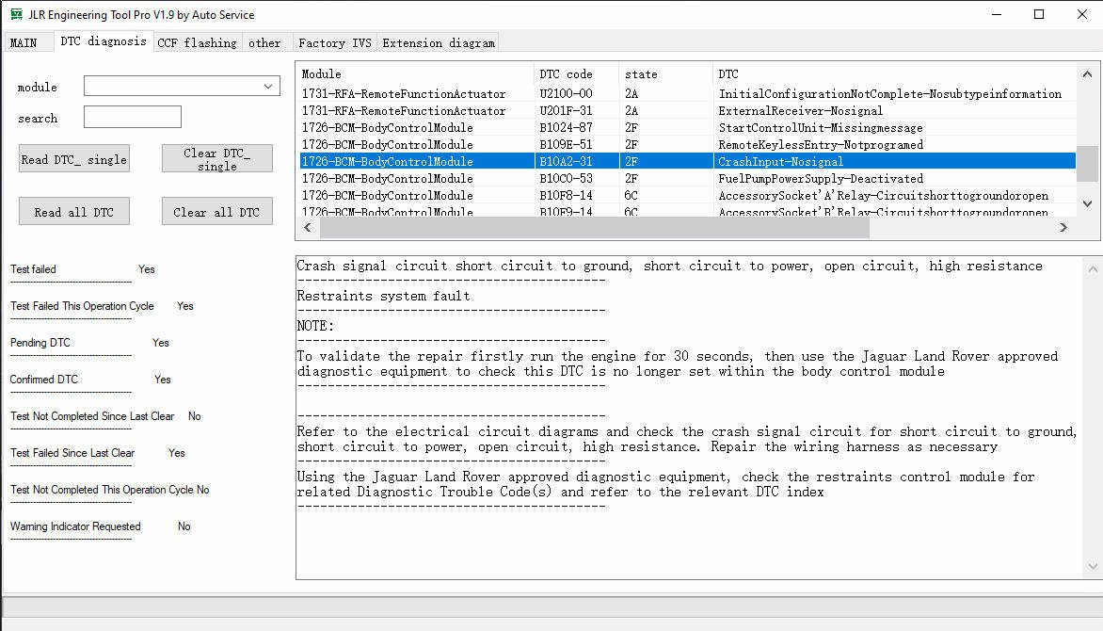Close the JLR Engineering Tool window
The width and height of the screenshot is (1103, 631).
point(1082,14)
